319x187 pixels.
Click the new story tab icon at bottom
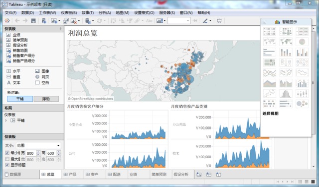pos(219,175)
